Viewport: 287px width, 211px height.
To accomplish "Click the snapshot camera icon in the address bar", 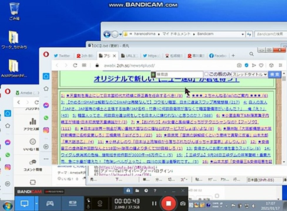I will [x=239, y=65].
